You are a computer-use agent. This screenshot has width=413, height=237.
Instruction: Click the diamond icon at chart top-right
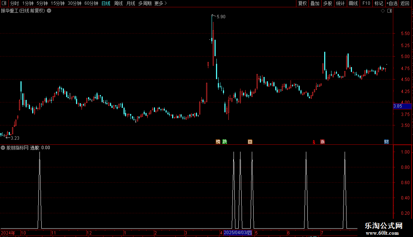pos(383,11)
